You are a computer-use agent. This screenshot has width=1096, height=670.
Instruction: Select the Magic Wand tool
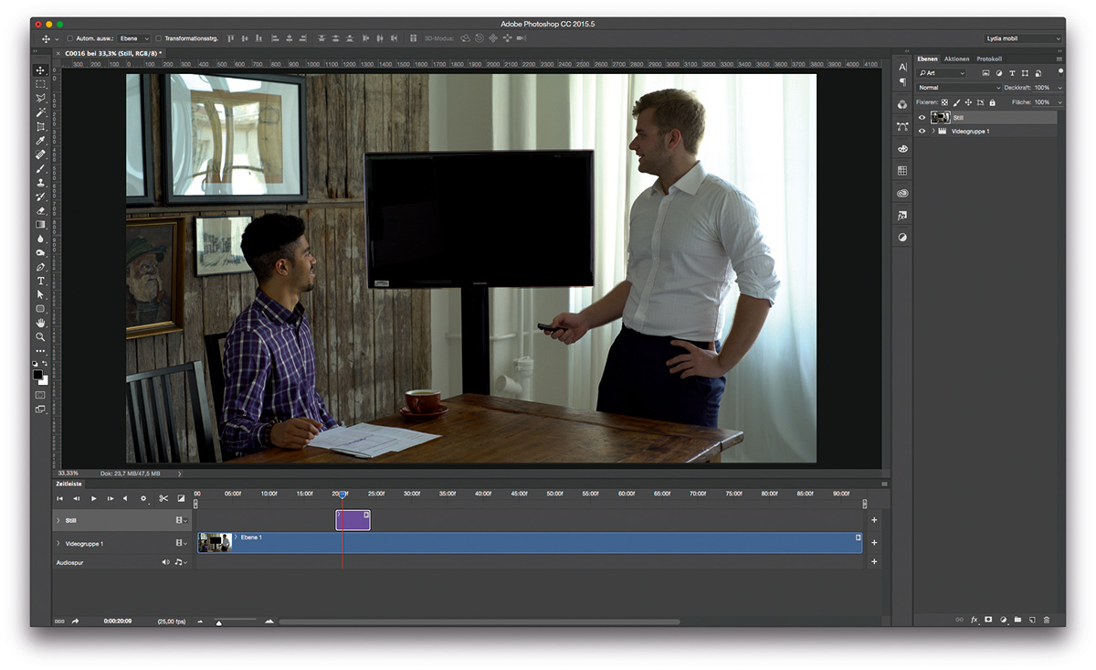pyautogui.click(x=40, y=112)
